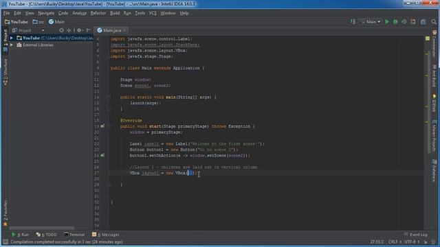The width and height of the screenshot is (440, 247).
Task: Toggle the Commander side panel tab
Action: point(434,44)
